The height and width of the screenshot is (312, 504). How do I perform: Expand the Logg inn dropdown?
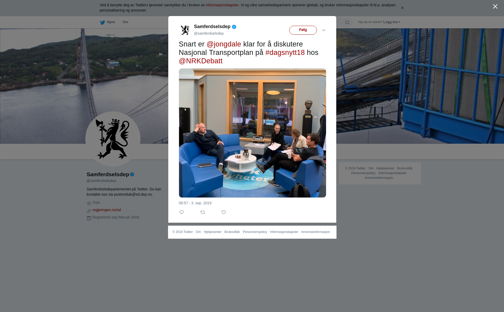(x=392, y=22)
